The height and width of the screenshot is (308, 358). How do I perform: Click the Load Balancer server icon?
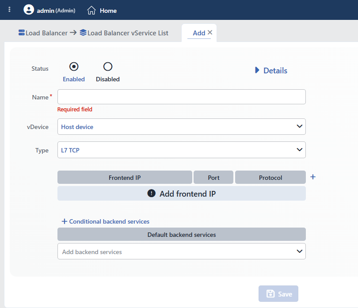[x=22, y=33]
